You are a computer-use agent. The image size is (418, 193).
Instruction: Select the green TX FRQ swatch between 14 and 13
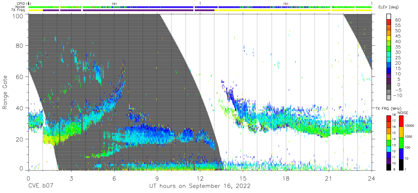pos(389,142)
